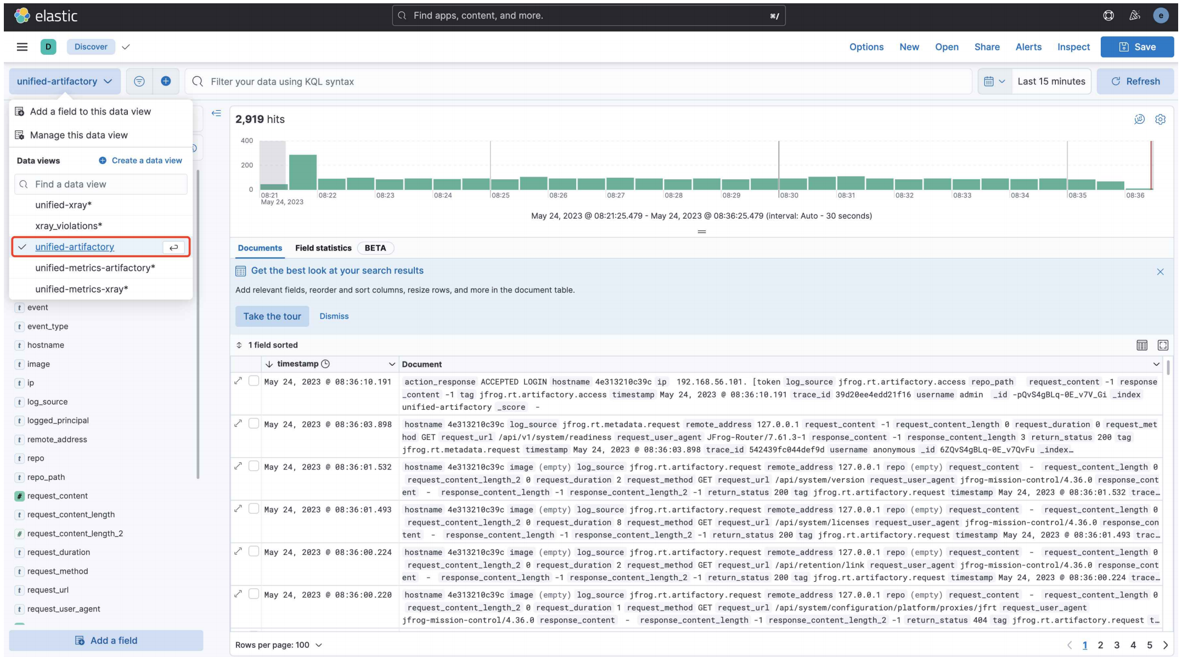The image size is (1182, 657).
Task: Click the Inspect link
Action: coord(1073,47)
